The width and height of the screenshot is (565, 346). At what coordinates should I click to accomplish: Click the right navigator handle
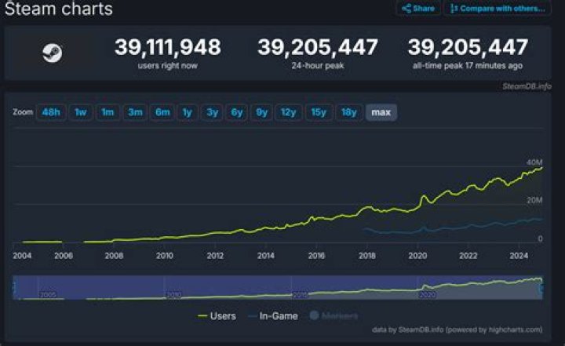tap(541, 288)
